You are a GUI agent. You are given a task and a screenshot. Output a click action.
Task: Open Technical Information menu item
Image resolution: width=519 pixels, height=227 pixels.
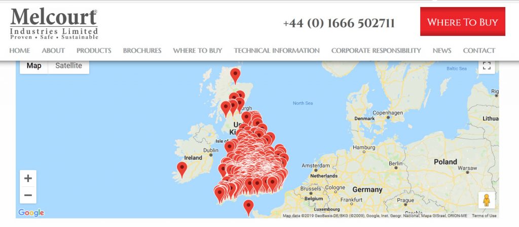(276, 51)
